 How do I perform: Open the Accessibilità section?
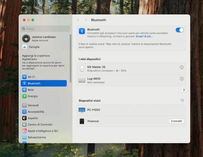(x=36, y=112)
